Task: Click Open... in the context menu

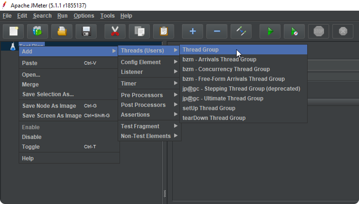Action: [x=69, y=75]
